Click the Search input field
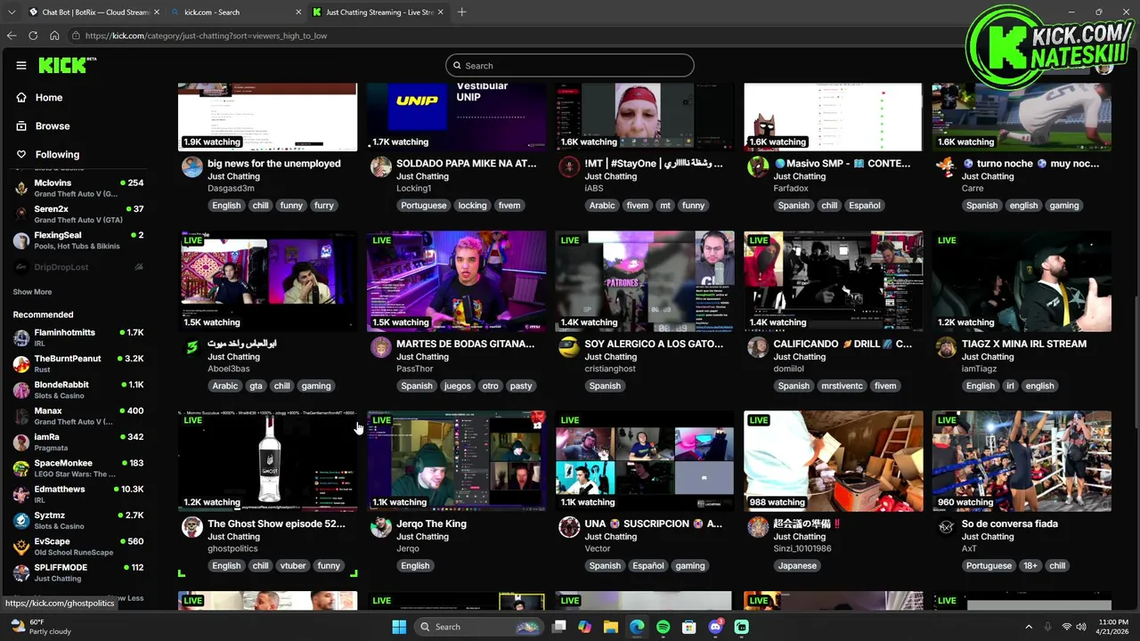1140x641 pixels. (x=570, y=66)
